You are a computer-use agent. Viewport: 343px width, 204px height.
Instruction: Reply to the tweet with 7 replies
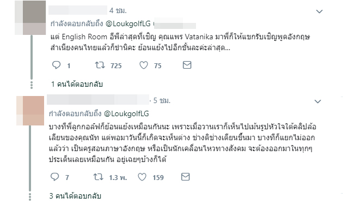pos(54,177)
